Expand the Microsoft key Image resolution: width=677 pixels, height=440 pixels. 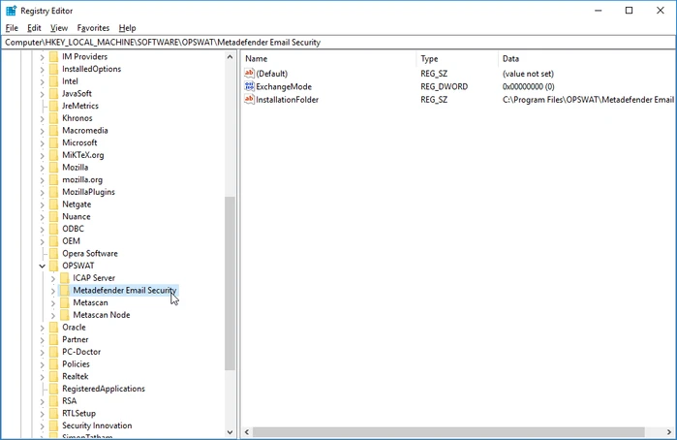pos(43,143)
